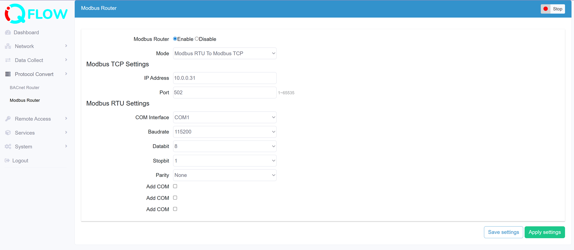The image size is (574, 250).
Task: Select the Enable radio button
Action: pyautogui.click(x=175, y=39)
